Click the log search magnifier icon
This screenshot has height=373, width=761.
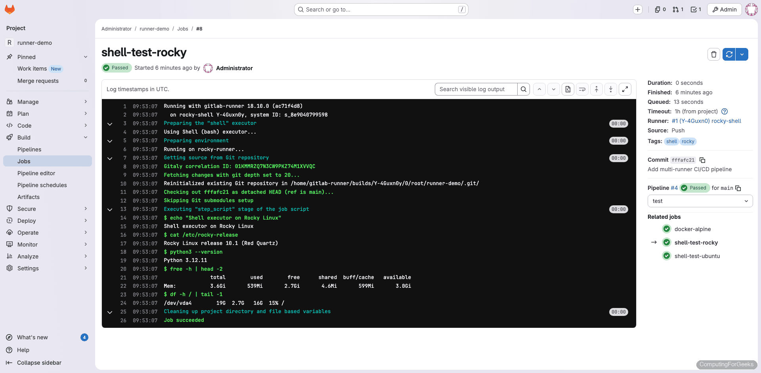524,89
